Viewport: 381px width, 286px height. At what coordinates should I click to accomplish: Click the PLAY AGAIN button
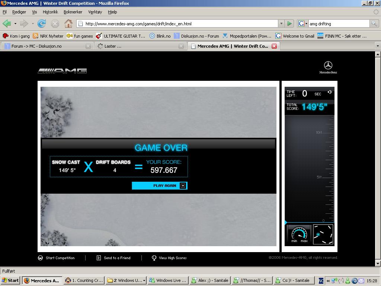tap(160, 185)
